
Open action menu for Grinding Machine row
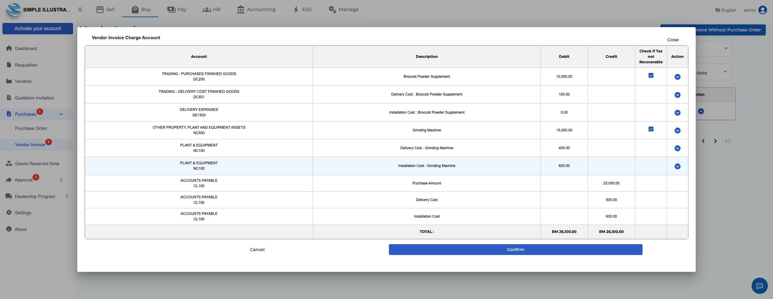pyautogui.click(x=677, y=131)
